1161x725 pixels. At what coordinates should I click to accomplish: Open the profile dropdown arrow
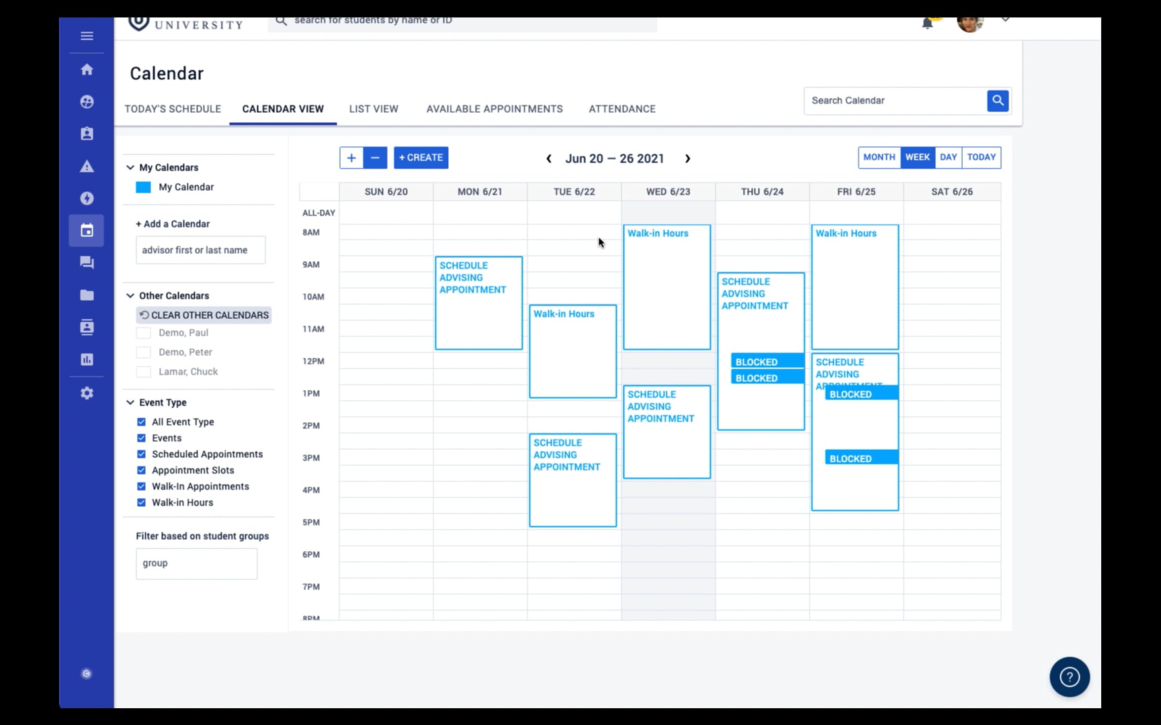(1006, 19)
